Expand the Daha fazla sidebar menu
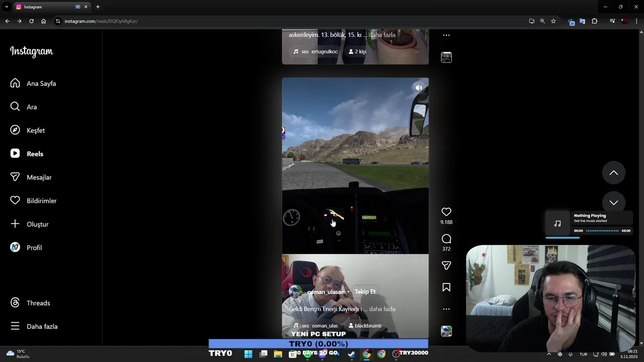Viewport: 644px width, 362px height. tap(34, 326)
